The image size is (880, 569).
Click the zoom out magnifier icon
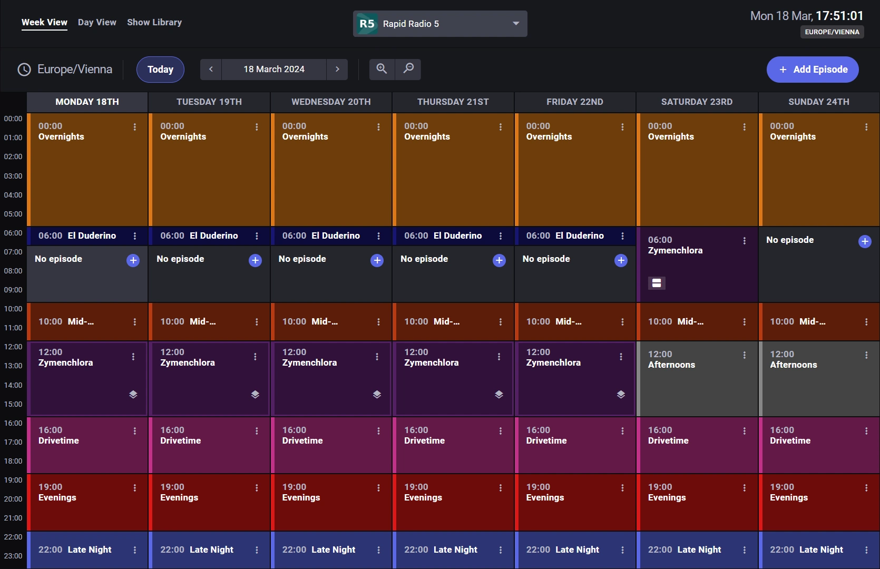(x=408, y=69)
